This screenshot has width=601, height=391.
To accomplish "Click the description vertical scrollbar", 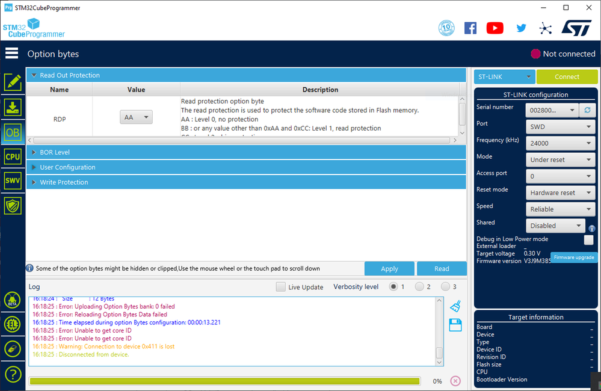I will [462, 114].
